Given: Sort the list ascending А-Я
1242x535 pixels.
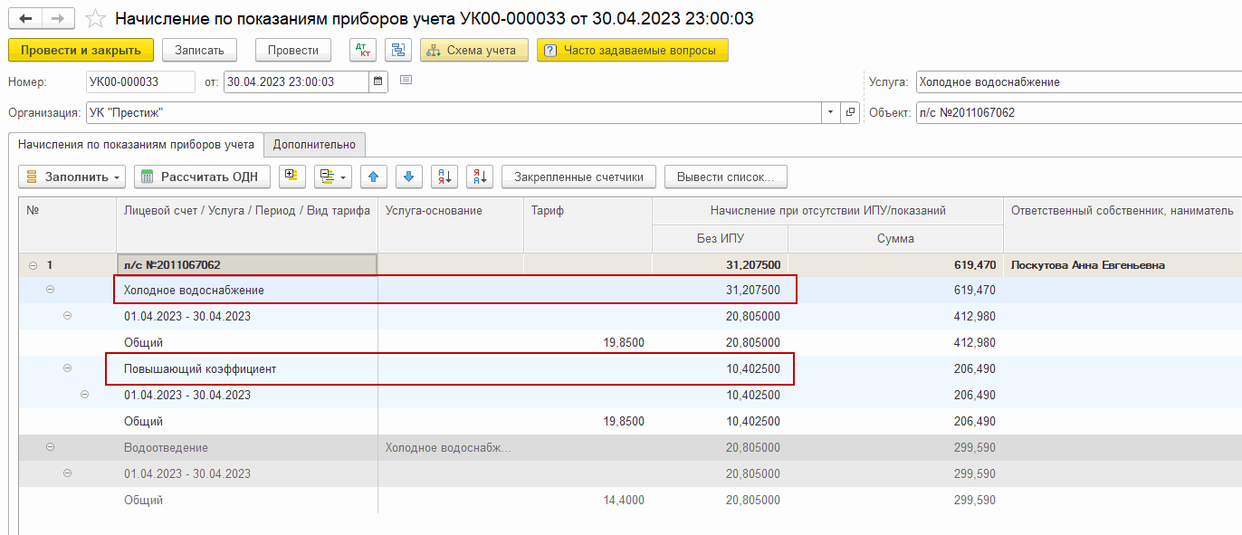Looking at the screenshot, I should pos(444,177).
